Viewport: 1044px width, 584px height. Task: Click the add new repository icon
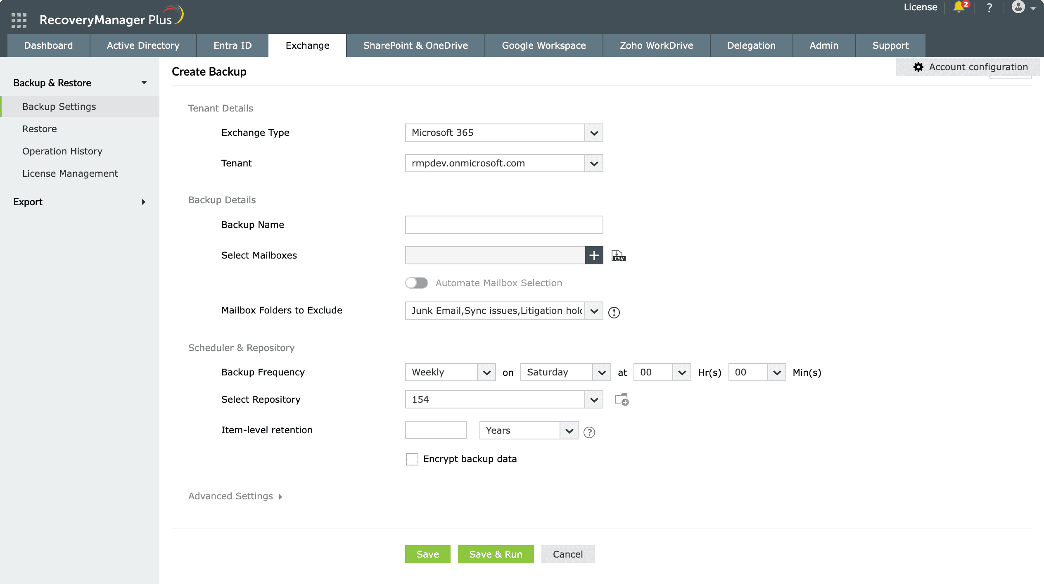pos(622,399)
